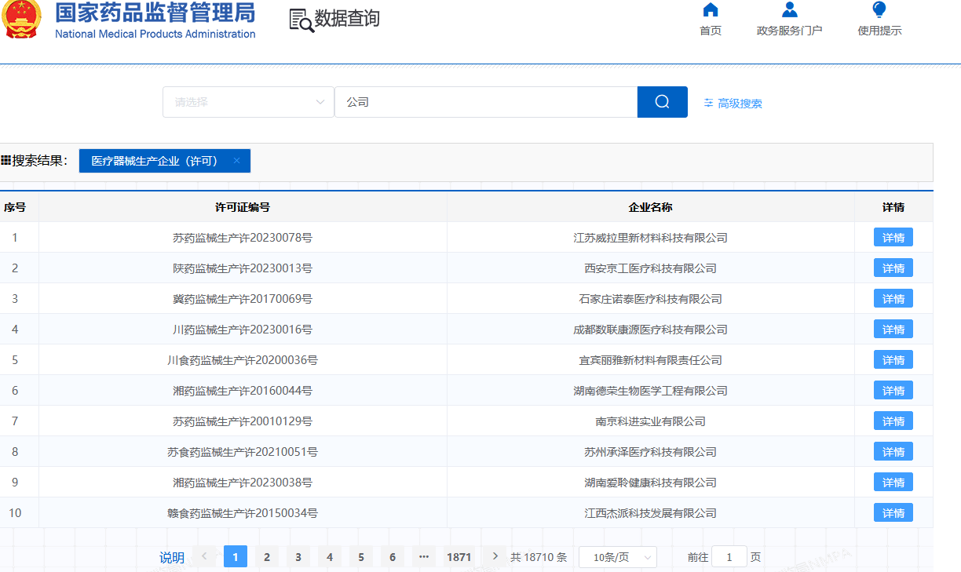This screenshot has height=572, width=961.
Task: Click the 前往 page number input field
Action: click(x=729, y=556)
